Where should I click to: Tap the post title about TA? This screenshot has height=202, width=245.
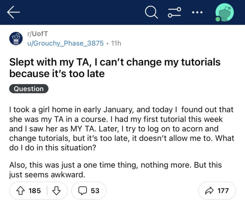point(115,67)
